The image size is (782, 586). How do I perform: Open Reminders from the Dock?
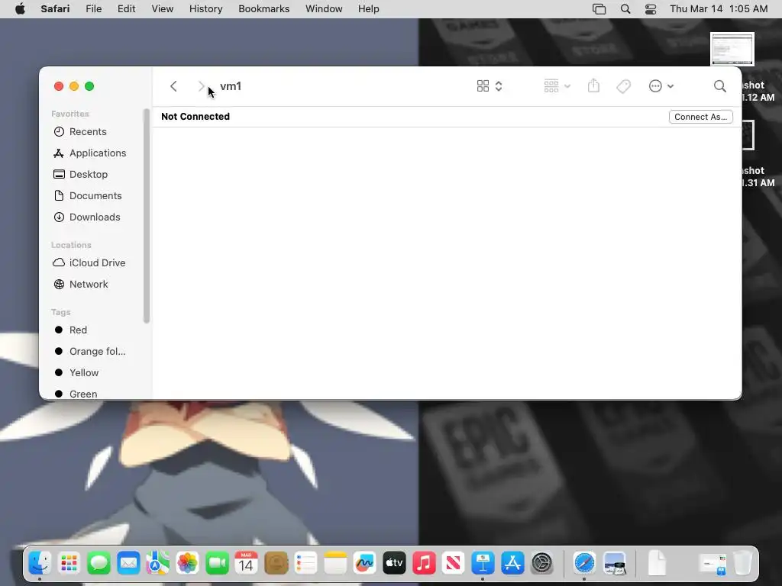[305, 564]
